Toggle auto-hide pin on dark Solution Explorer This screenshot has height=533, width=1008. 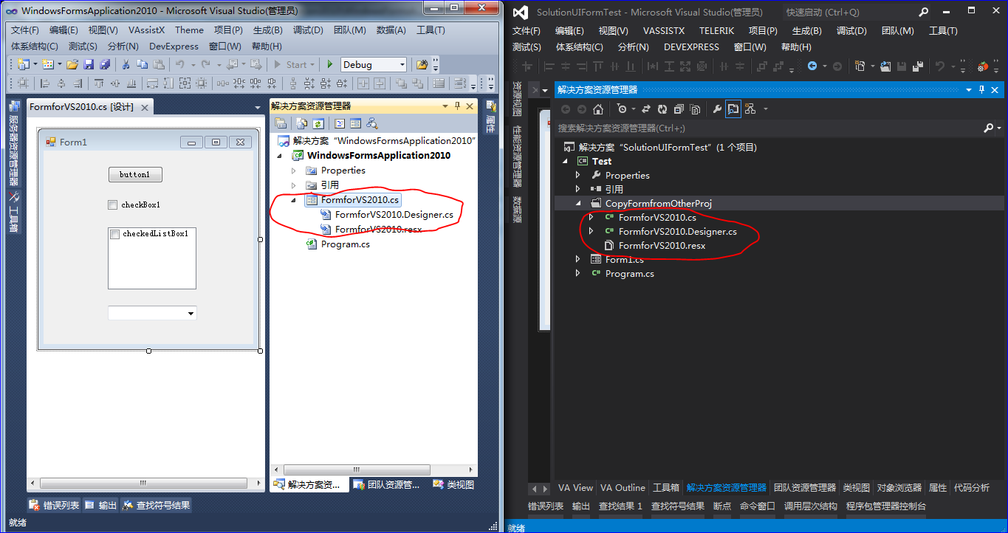[981, 90]
